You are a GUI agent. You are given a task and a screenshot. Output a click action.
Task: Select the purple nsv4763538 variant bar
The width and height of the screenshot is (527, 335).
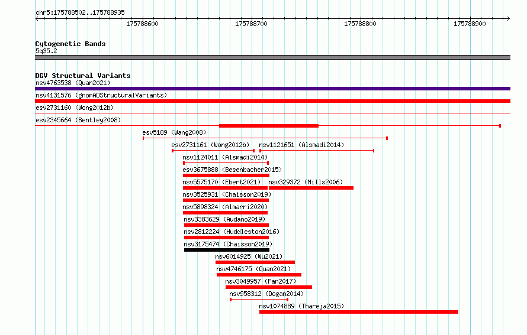click(272, 89)
